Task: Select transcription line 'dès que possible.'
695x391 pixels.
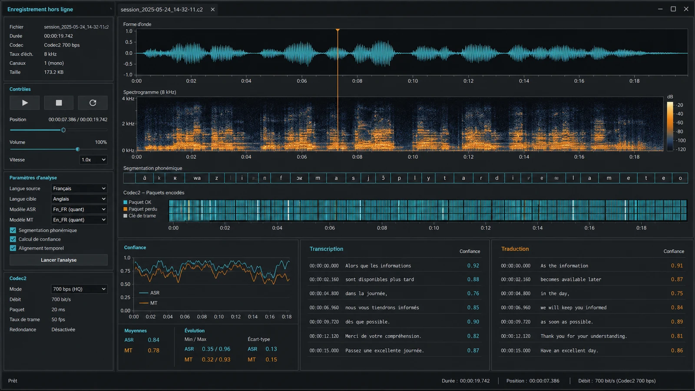Action: (x=394, y=322)
